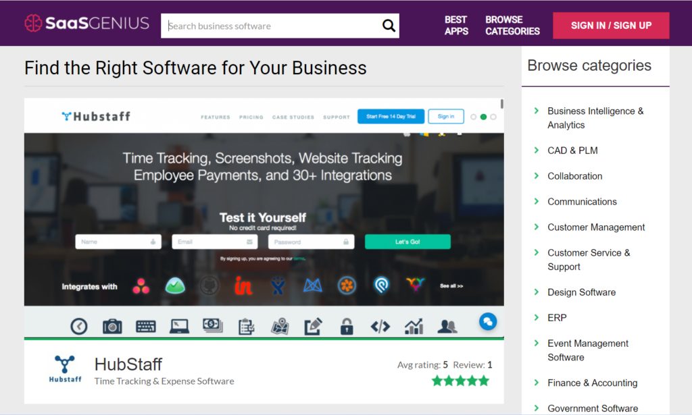Expand the Customer Management chevron
The image size is (692, 415).
click(x=537, y=227)
